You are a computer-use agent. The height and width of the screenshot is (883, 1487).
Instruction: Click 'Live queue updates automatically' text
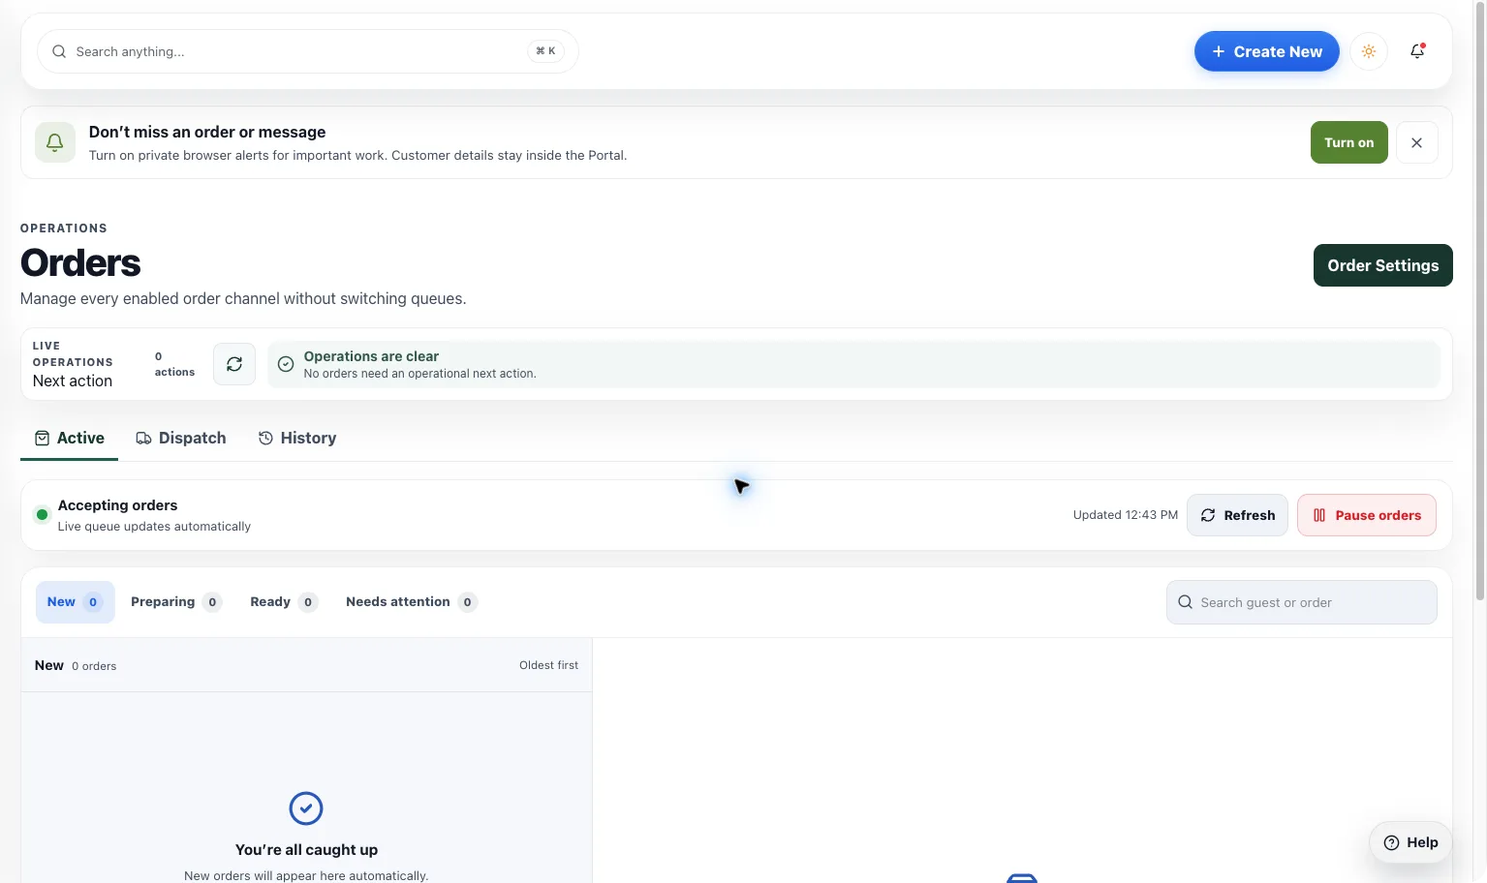[x=154, y=527]
